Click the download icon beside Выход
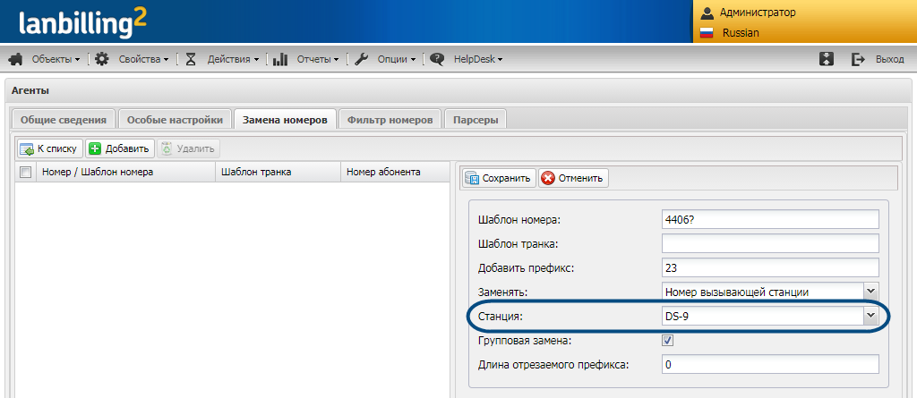Viewport: 917px width, 398px height. 827,59
